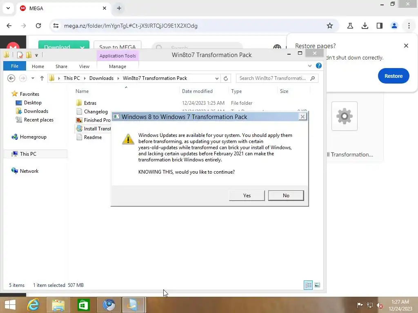The image size is (418, 313).
Task: Refresh the Explorer folder view
Action: (226, 78)
